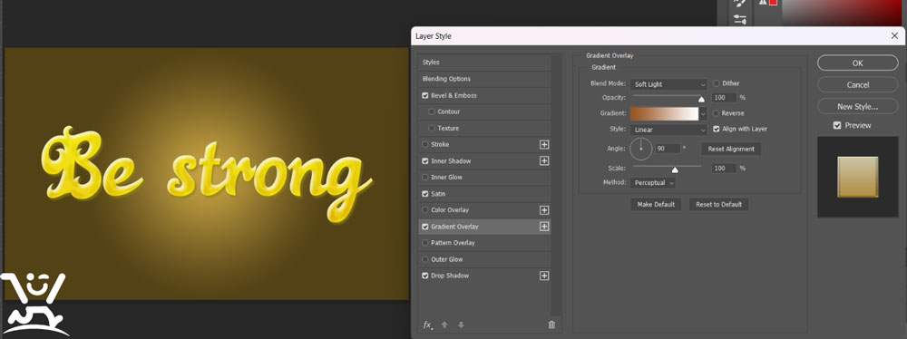This screenshot has height=339, width=907.
Task: Click the delete effect trash icon
Action: (x=551, y=325)
